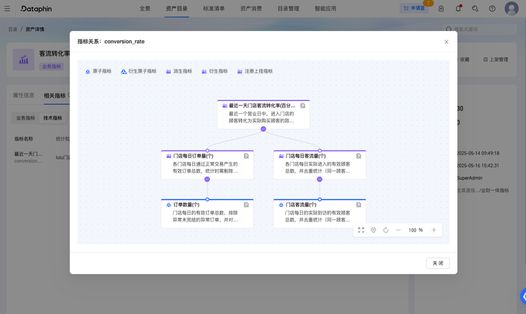
Task: Open 标准清单 menu
Action: pos(214,9)
